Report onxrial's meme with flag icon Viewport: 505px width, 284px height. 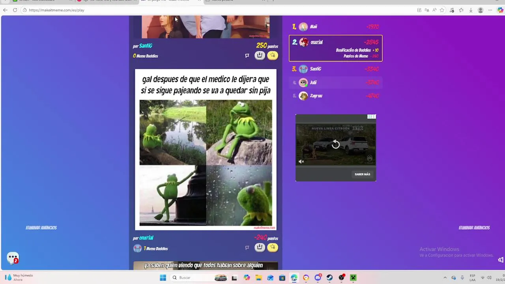point(247,248)
